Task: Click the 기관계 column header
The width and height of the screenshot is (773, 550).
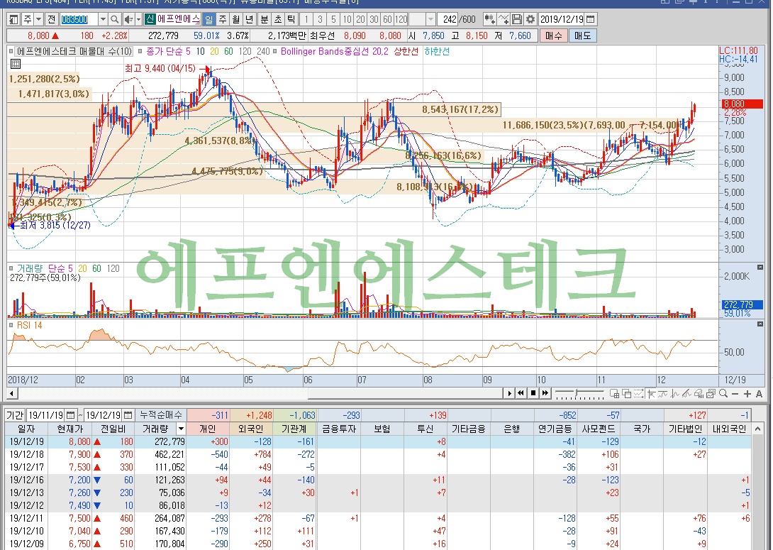Action: pos(294,429)
